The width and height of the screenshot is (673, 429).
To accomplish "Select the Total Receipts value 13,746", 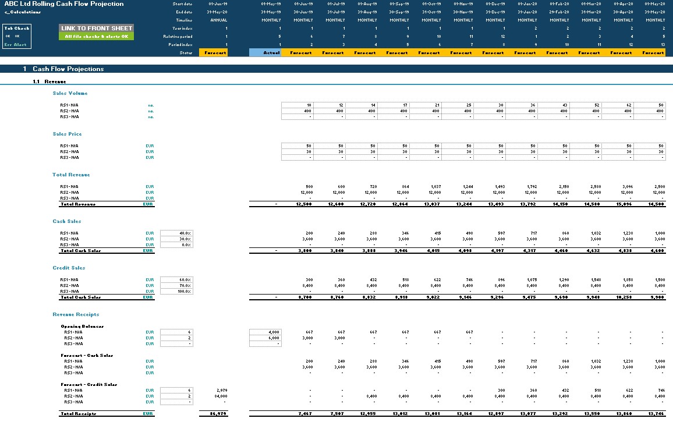I will click(656, 414).
